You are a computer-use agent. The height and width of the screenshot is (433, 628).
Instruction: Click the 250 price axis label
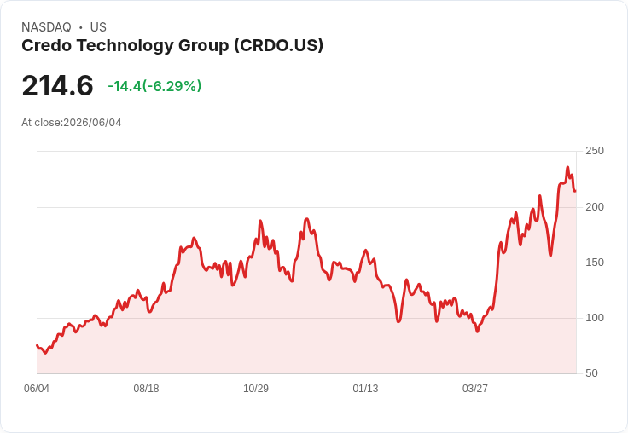pos(595,151)
